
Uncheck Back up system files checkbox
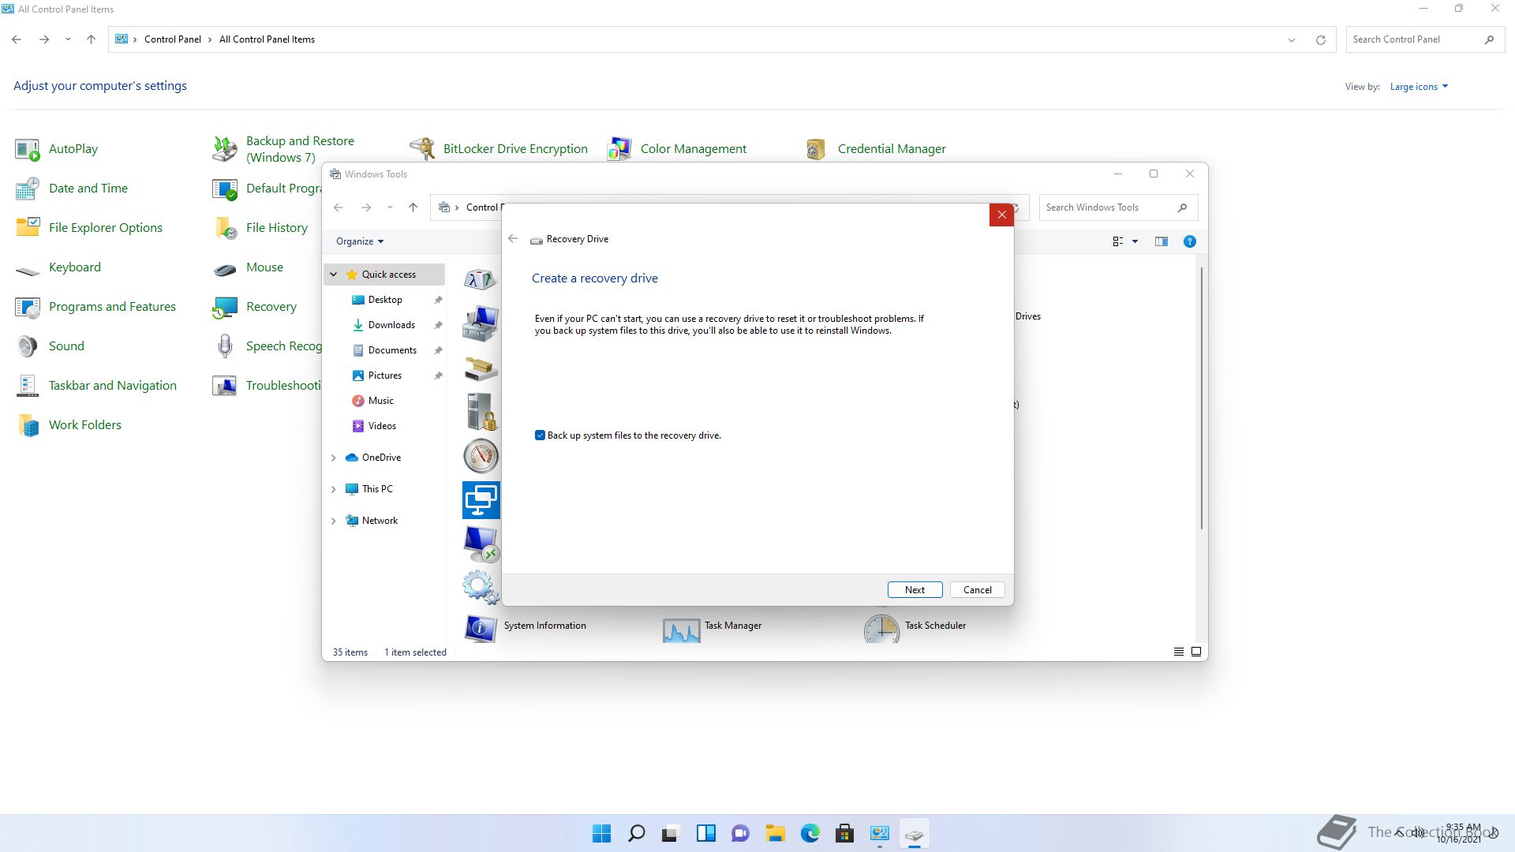540,435
